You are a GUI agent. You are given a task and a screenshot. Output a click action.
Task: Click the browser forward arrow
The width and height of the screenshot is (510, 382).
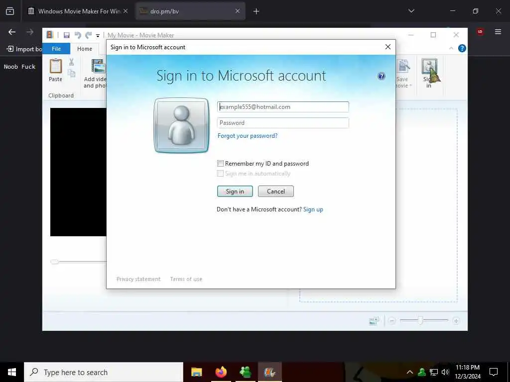pos(29,32)
